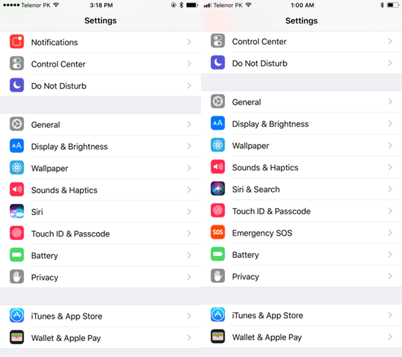Image resolution: width=402 pixels, height=357 pixels.
Task: Tap battery indicator in right status bar
Action: tap(393, 5)
